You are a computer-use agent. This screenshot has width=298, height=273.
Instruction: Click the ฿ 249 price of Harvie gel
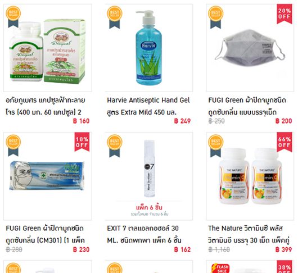click(x=182, y=121)
